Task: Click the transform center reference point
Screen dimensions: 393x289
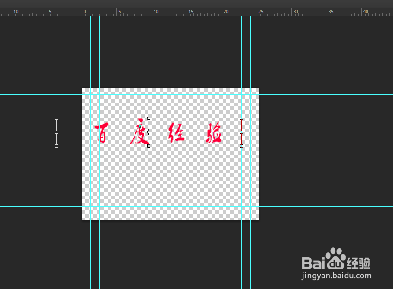Action: [x=149, y=132]
